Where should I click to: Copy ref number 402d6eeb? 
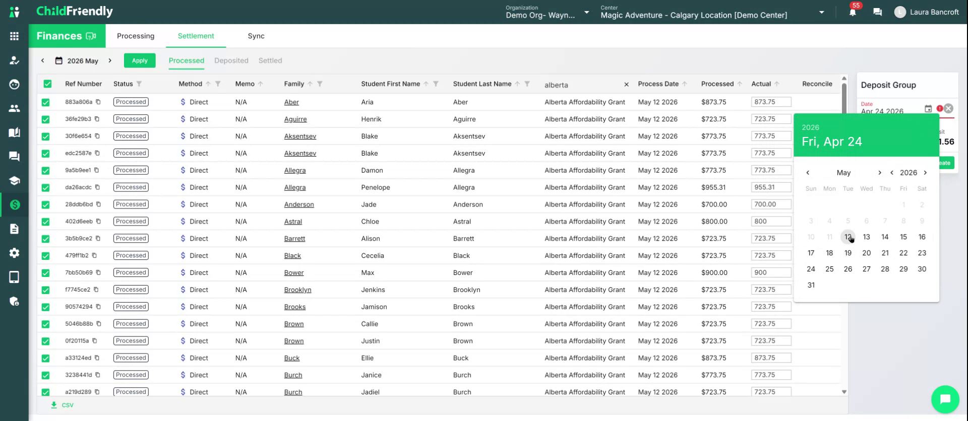click(x=98, y=221)
